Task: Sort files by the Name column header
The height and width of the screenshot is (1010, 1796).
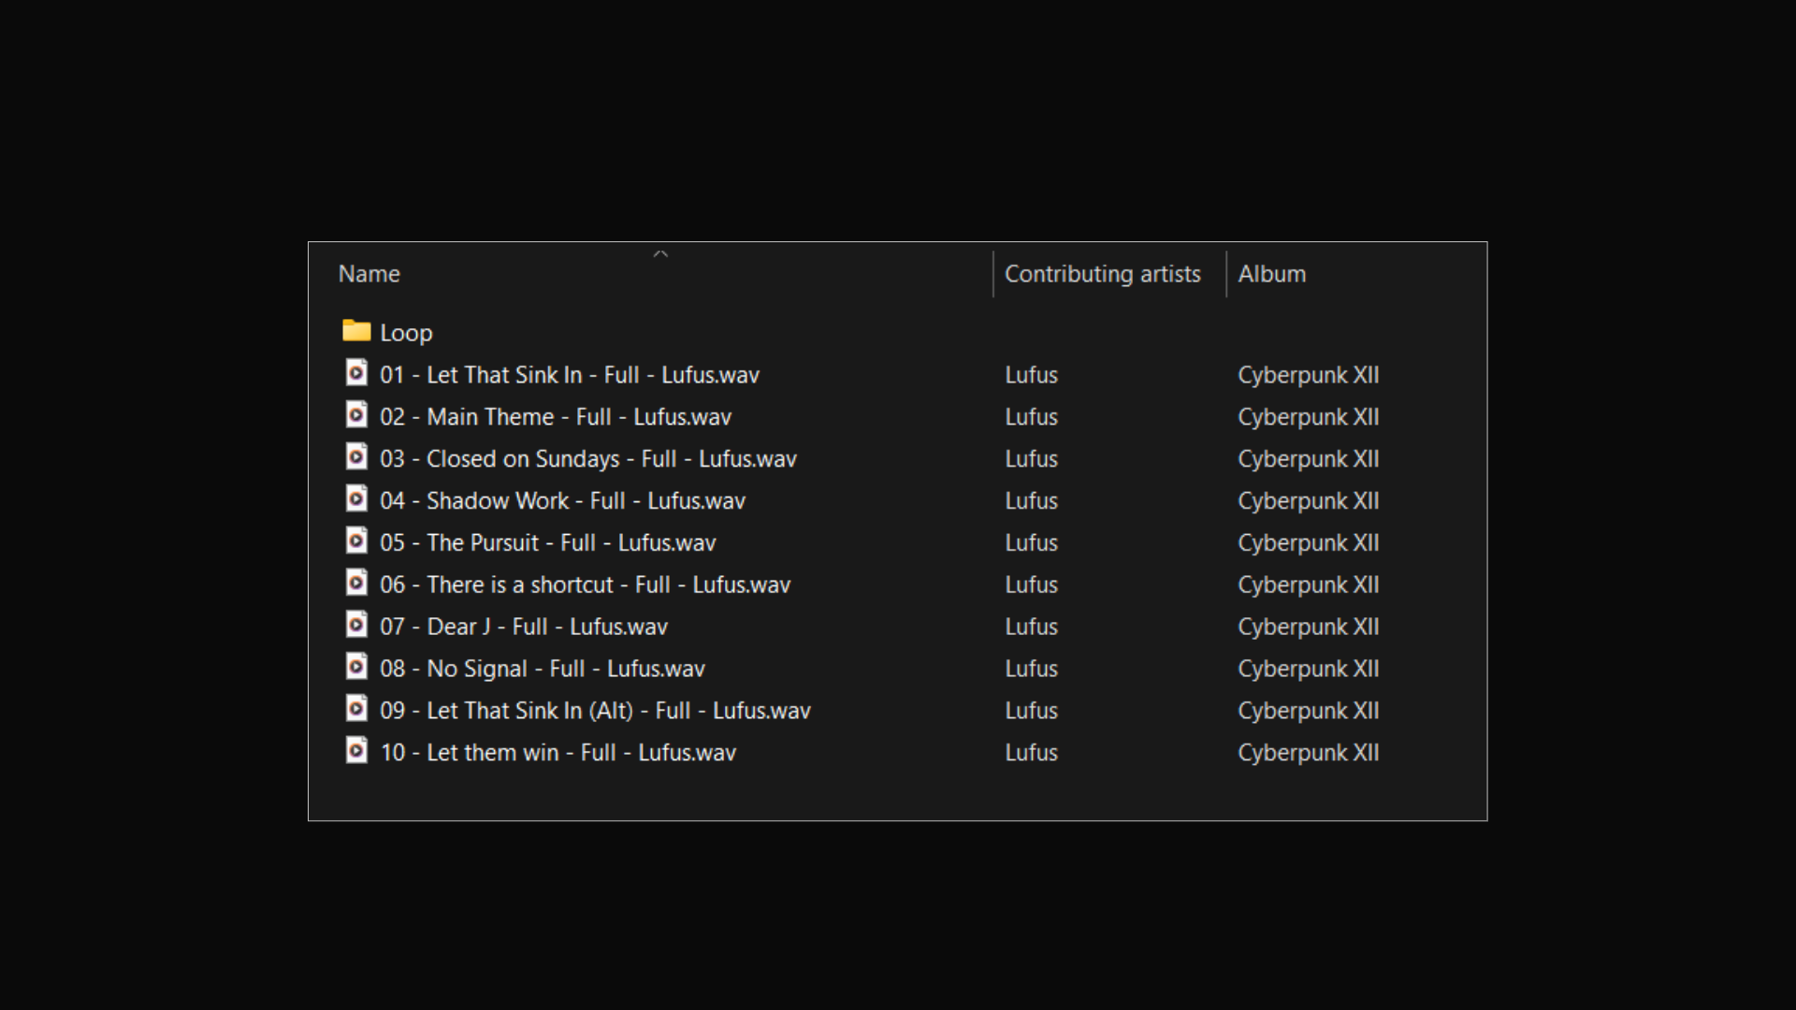Action: point(369,274)
